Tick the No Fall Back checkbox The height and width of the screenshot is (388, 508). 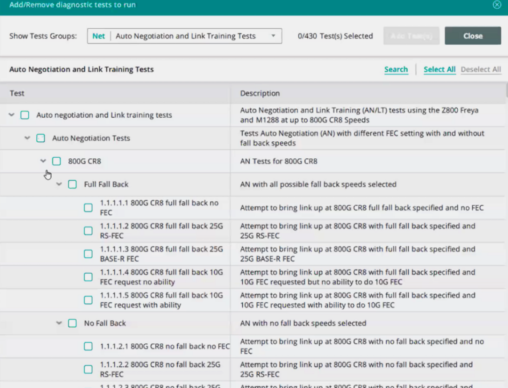point(72,323)
